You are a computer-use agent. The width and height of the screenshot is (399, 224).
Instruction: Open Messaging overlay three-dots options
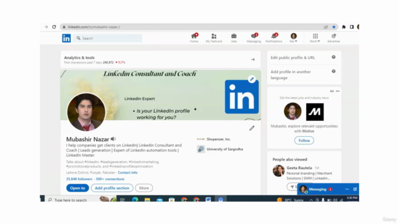tap(347, 189)
